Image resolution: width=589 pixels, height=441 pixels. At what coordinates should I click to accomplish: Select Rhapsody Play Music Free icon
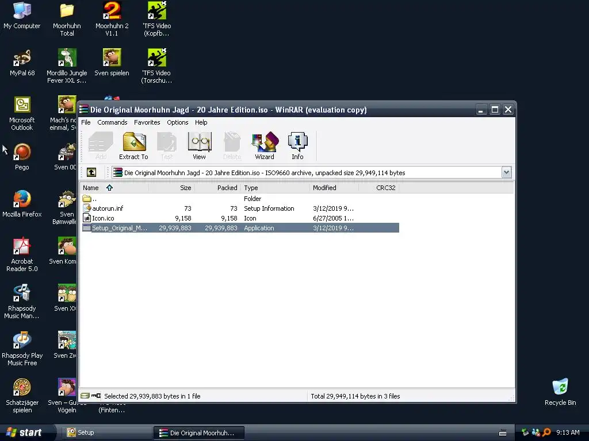[x=22, y=349]
